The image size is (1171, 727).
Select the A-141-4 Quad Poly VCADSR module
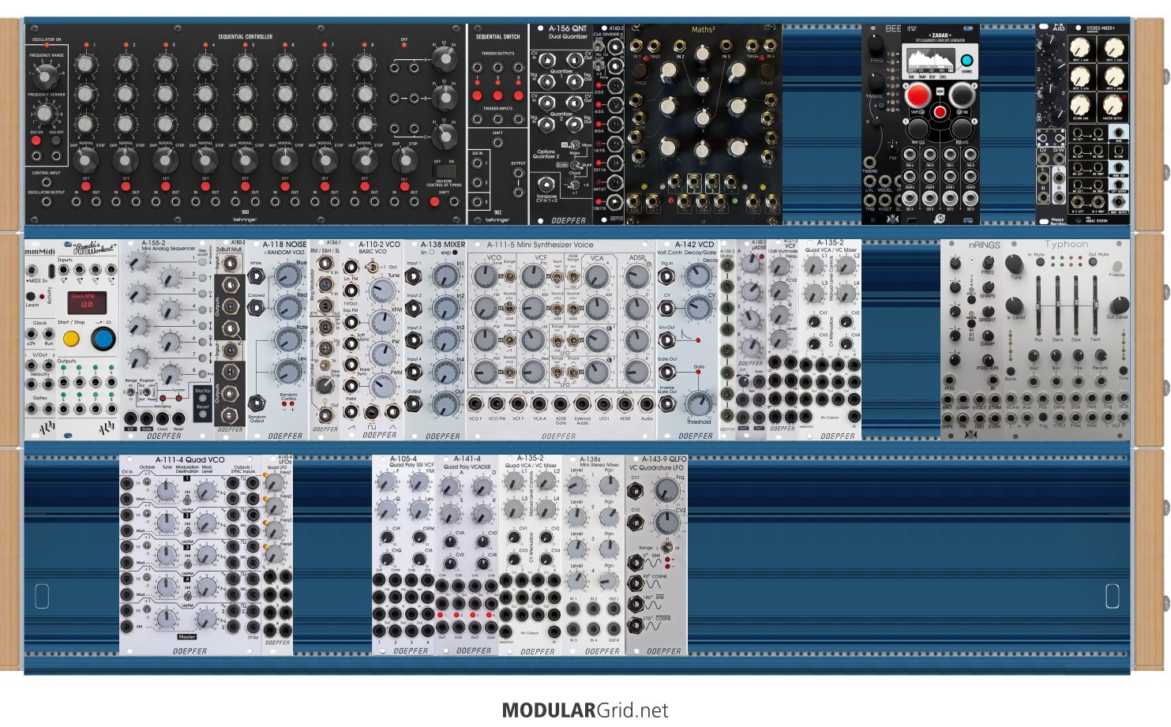point(467,554)
